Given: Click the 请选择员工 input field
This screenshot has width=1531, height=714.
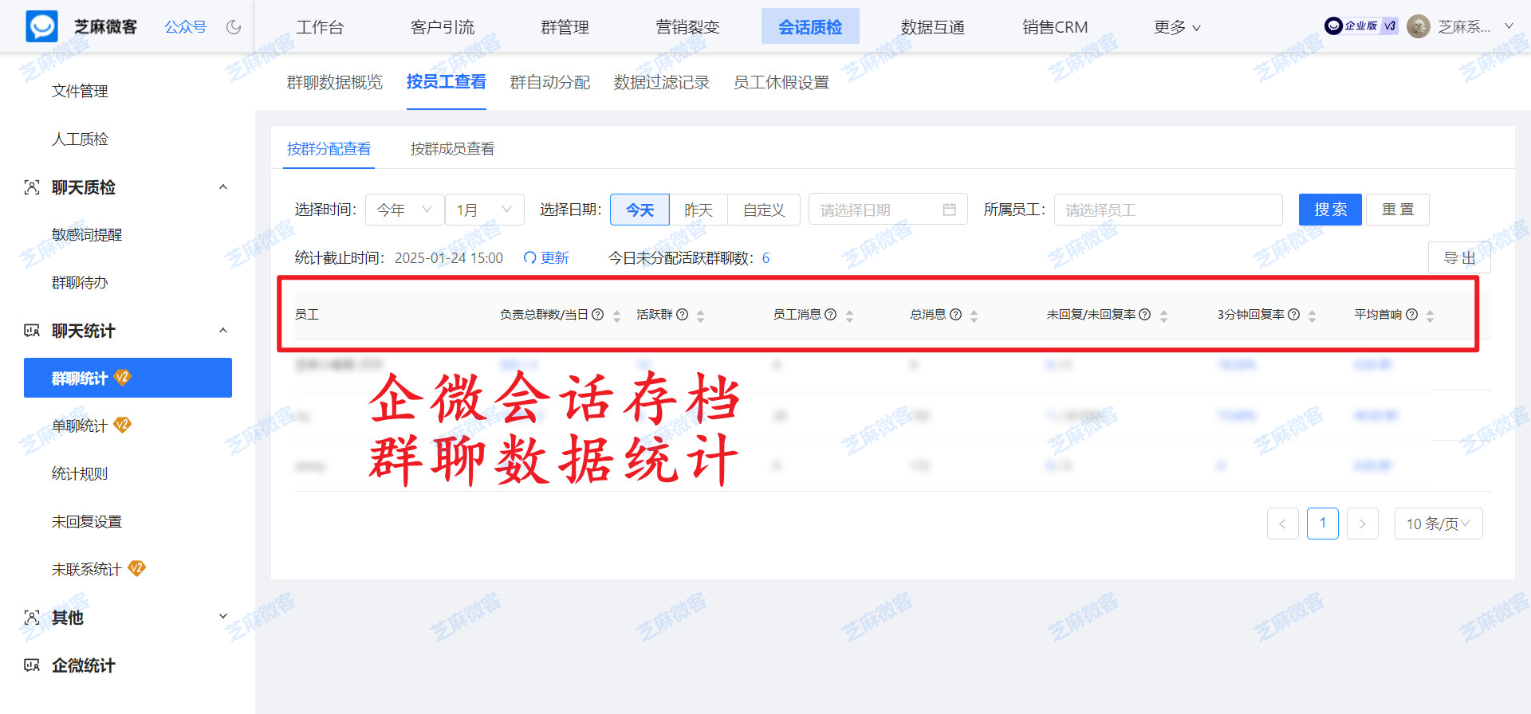Looking at the screenshot, I should (1168, 210).
